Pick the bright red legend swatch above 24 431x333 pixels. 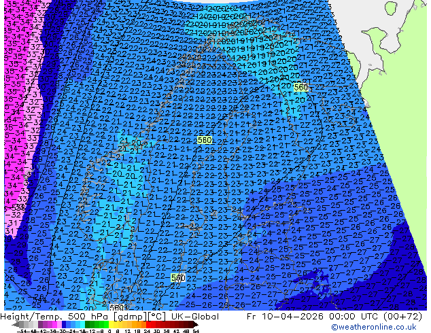[x=148, y=324]
